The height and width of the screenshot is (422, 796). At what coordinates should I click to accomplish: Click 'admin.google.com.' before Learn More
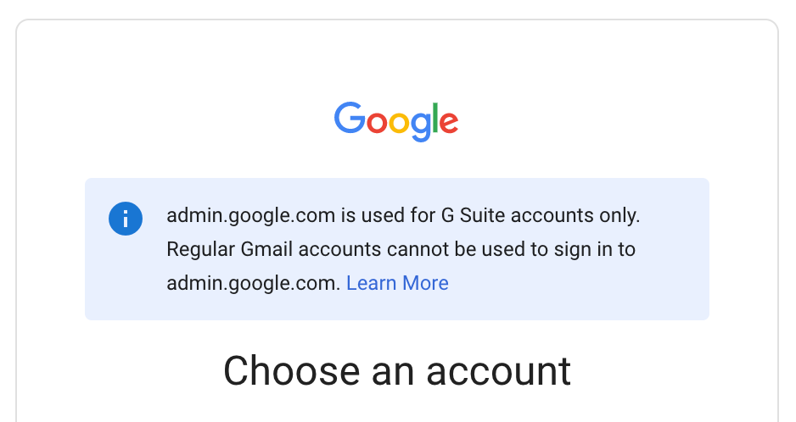(x=254, y=283)
